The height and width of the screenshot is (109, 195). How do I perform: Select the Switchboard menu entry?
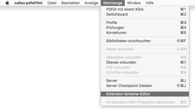pyautogui.click(x=145, y=14)
